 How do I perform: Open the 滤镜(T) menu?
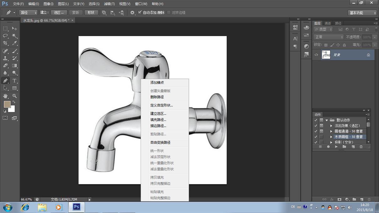pos(109,4)
